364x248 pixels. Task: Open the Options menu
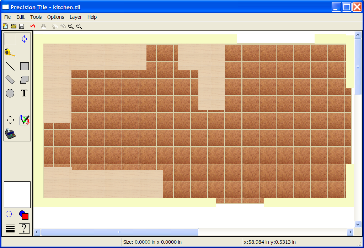[x=55, y=17]
